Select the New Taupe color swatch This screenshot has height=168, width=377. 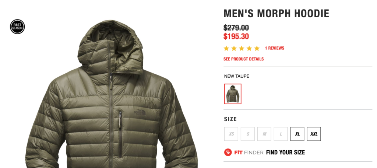(233, 94)
